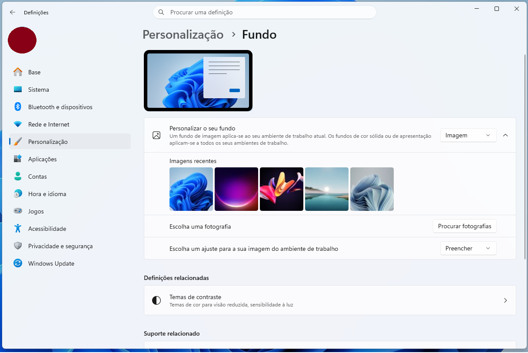
Task: Click the Hora e idioma globe icon
Action: click(x=18, y=194)
